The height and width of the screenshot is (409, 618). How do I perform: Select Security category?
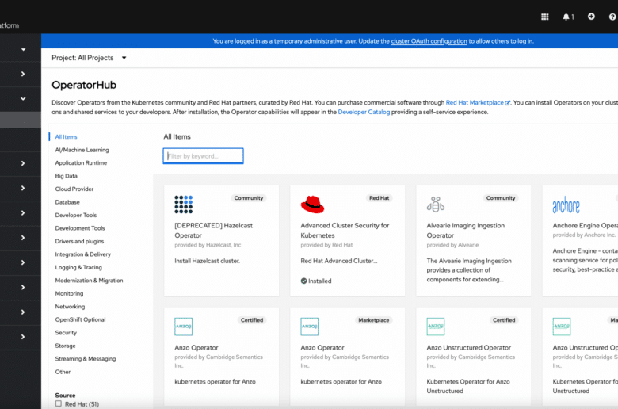[x=66, y=332]
